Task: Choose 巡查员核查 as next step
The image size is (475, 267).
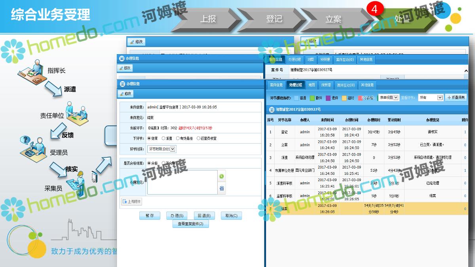Action: click(198, 138)
